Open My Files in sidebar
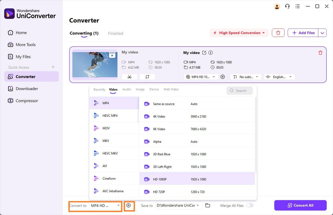The height and width of the screenshot is (215, 333). [x=31, y=57]
